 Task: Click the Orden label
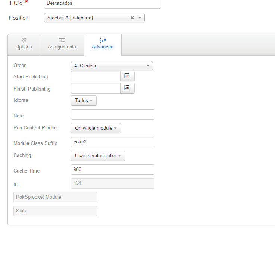pos(20,65)
